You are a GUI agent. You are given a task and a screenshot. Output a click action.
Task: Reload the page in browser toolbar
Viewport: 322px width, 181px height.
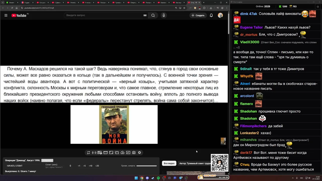click(12, 8)
